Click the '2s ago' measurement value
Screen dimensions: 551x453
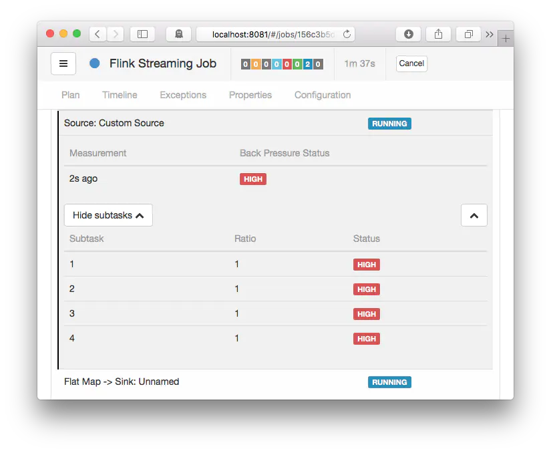click(x=83, y=178)
